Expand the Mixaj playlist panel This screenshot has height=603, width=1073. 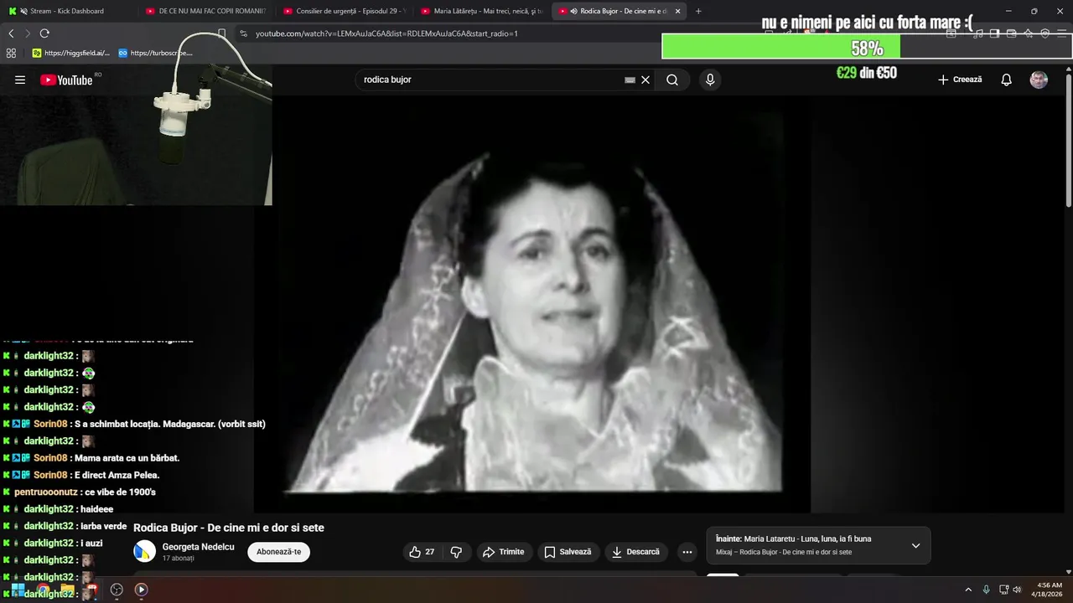tap(915, 546)
